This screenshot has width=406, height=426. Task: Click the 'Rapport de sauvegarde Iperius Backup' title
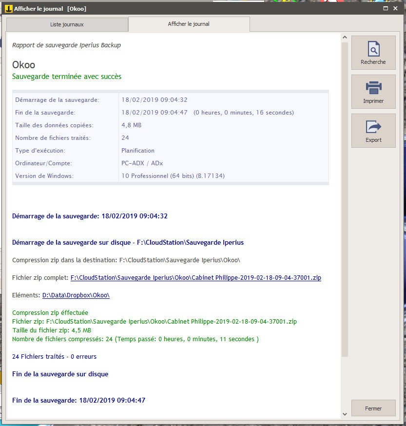coord(66,45)
